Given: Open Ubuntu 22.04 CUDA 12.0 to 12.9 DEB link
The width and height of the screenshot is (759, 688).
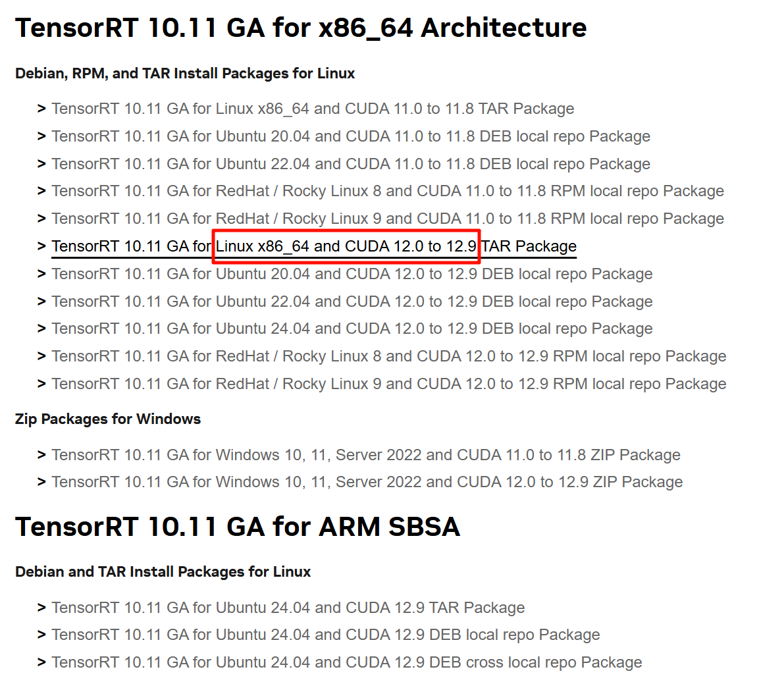Looking at the screenshot, I should (352, 302).
